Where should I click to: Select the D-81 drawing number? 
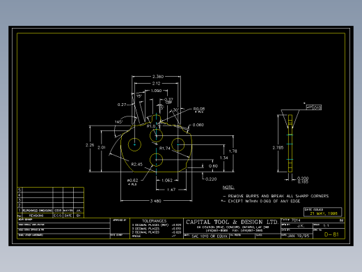(x=331, y=234)
